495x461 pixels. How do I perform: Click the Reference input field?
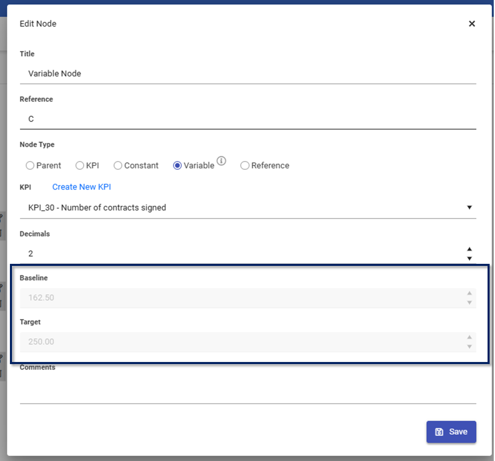(248, 119)
